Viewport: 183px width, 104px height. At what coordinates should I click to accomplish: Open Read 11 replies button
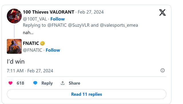(x=86, y=94)
